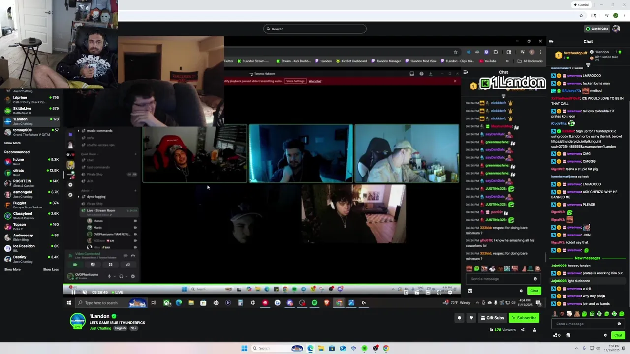Click first Pepe emote in quick row

584,314
